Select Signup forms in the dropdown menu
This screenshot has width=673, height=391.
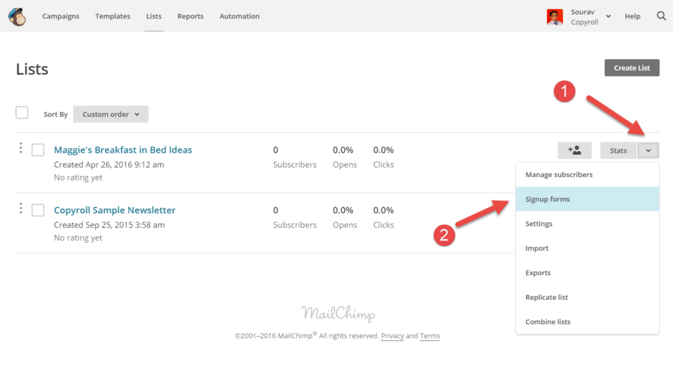point(587,199)
